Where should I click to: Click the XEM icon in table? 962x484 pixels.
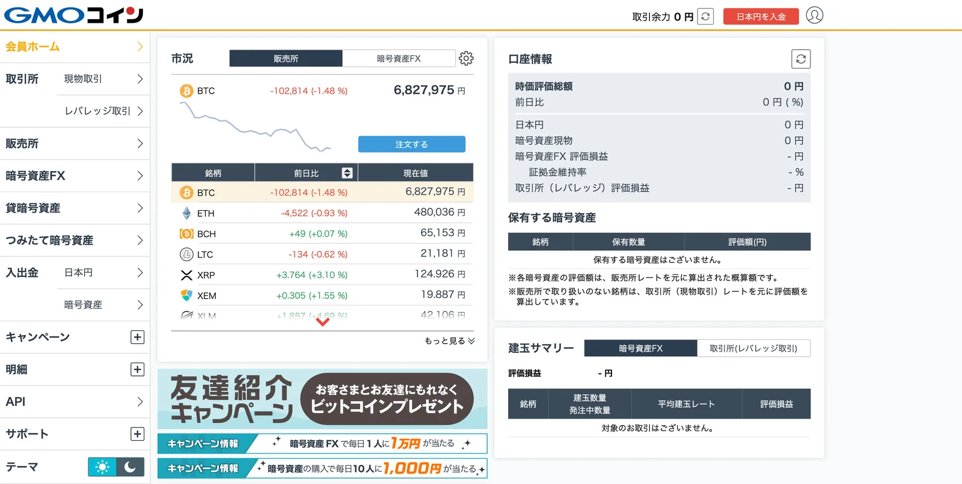(186, 295)
